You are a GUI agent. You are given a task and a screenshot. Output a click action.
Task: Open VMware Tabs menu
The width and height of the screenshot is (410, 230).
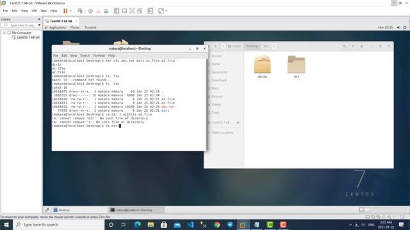tap(44, 11)
